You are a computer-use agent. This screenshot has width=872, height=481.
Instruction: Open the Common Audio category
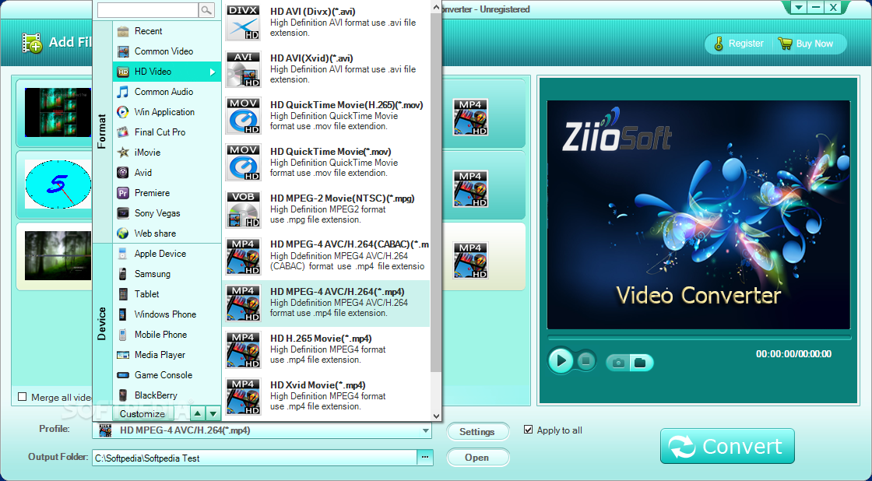click(x=167, y=92)
